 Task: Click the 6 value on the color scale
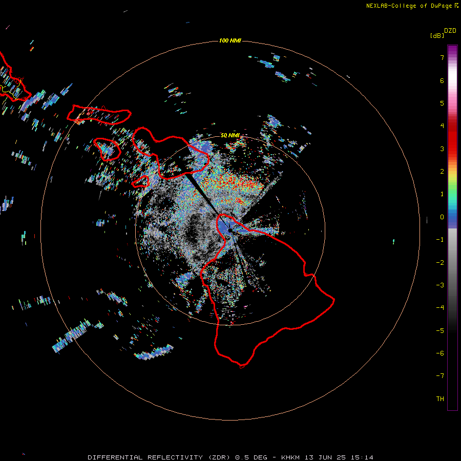tap(442, 80)
